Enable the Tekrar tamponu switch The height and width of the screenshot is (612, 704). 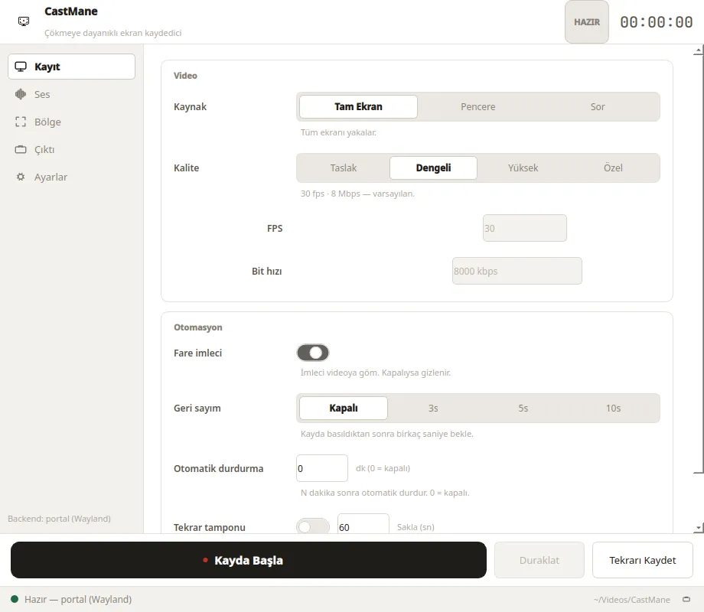click(x=313, y=526)
